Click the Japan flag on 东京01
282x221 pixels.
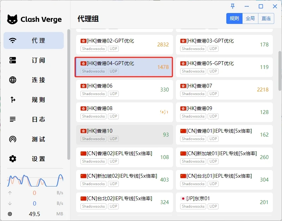[183, 198]
